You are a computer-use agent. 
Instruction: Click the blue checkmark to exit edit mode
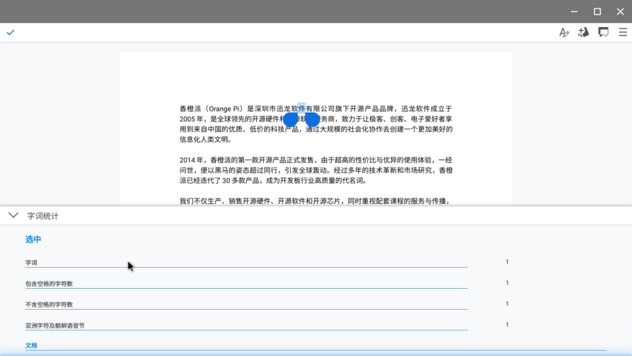(x=11, y=32)
